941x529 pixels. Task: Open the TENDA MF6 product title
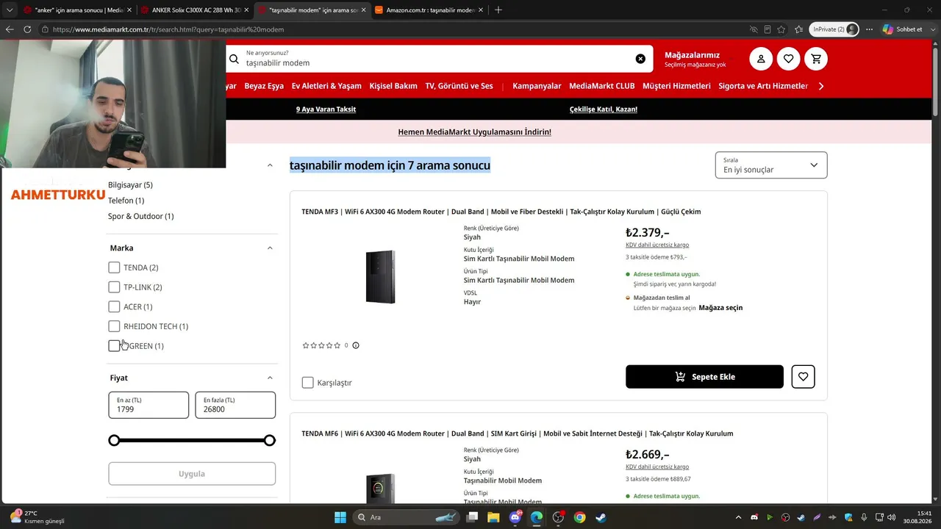(x=517, y=433)
